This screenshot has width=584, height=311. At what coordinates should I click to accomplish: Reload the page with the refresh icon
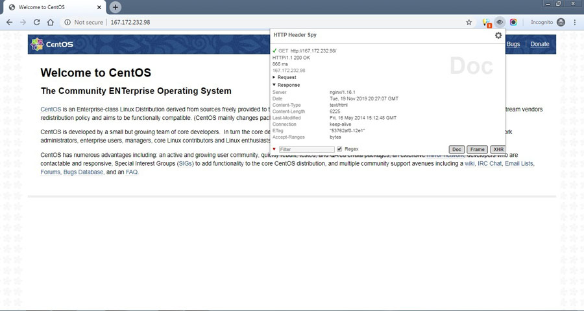tap(36, 22)
